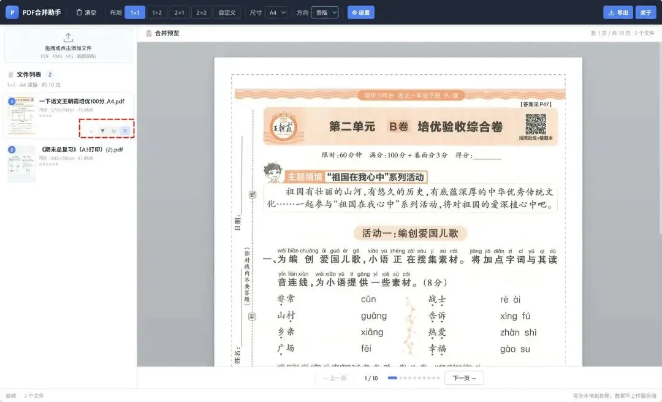Switch layout to 2×1
Screen dimensions: 662x402
tap(180, 12)
